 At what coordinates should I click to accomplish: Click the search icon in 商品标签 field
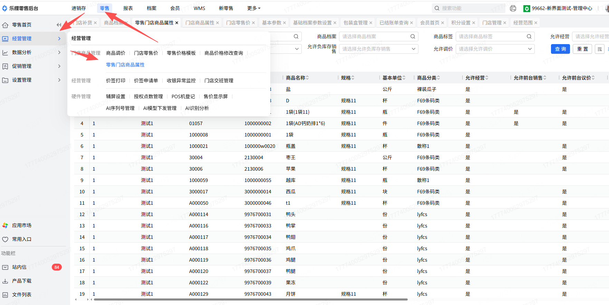[x=529, y=37]
